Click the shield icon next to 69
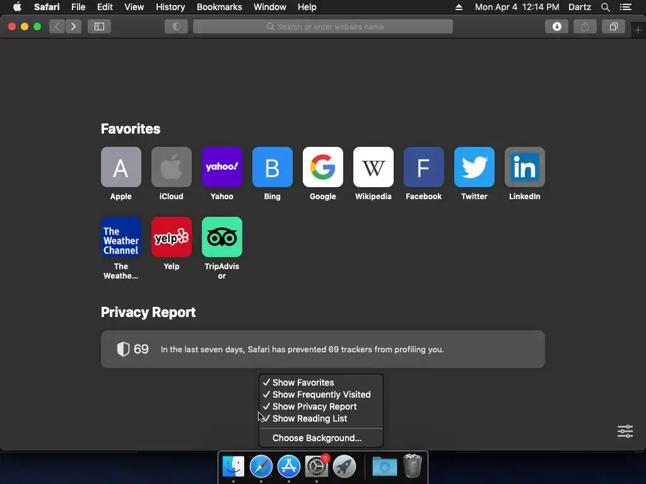The height and width of the screenshot is (484, 646). tap(123, 349)
